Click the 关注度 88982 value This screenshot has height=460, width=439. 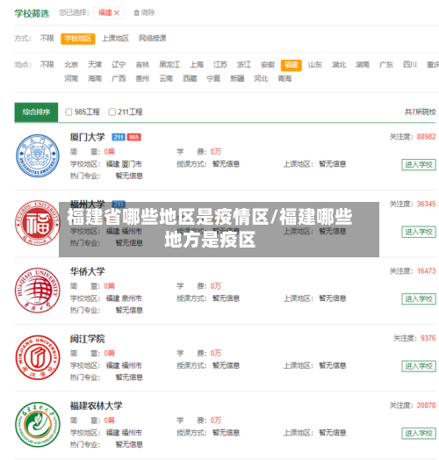[x=427, y=137]
